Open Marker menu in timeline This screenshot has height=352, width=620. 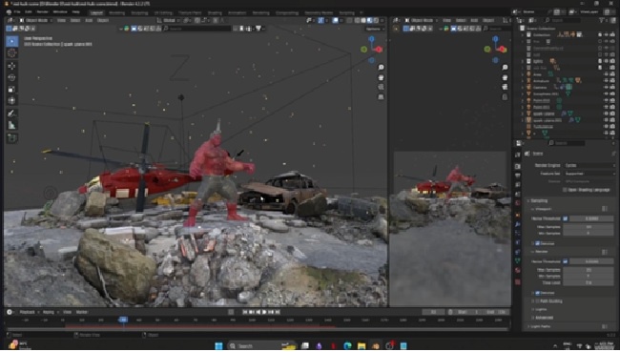[82, 312]
